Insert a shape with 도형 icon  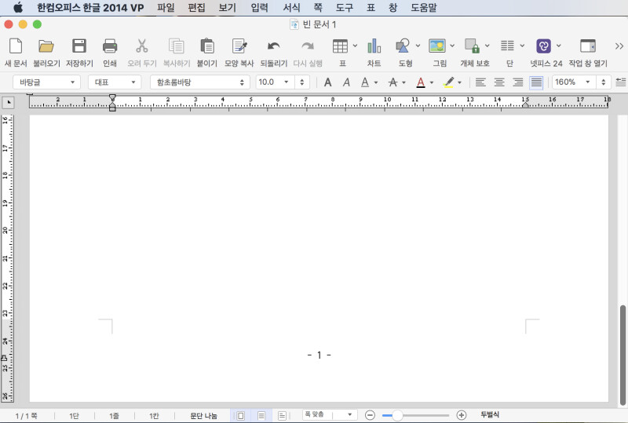click(x=403, y=46)
